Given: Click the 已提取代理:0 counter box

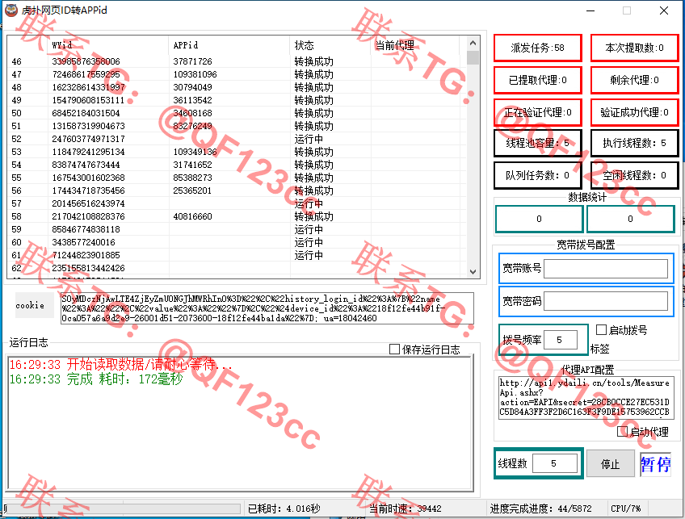Looking at the screenshot, I should tap(538, 80).
